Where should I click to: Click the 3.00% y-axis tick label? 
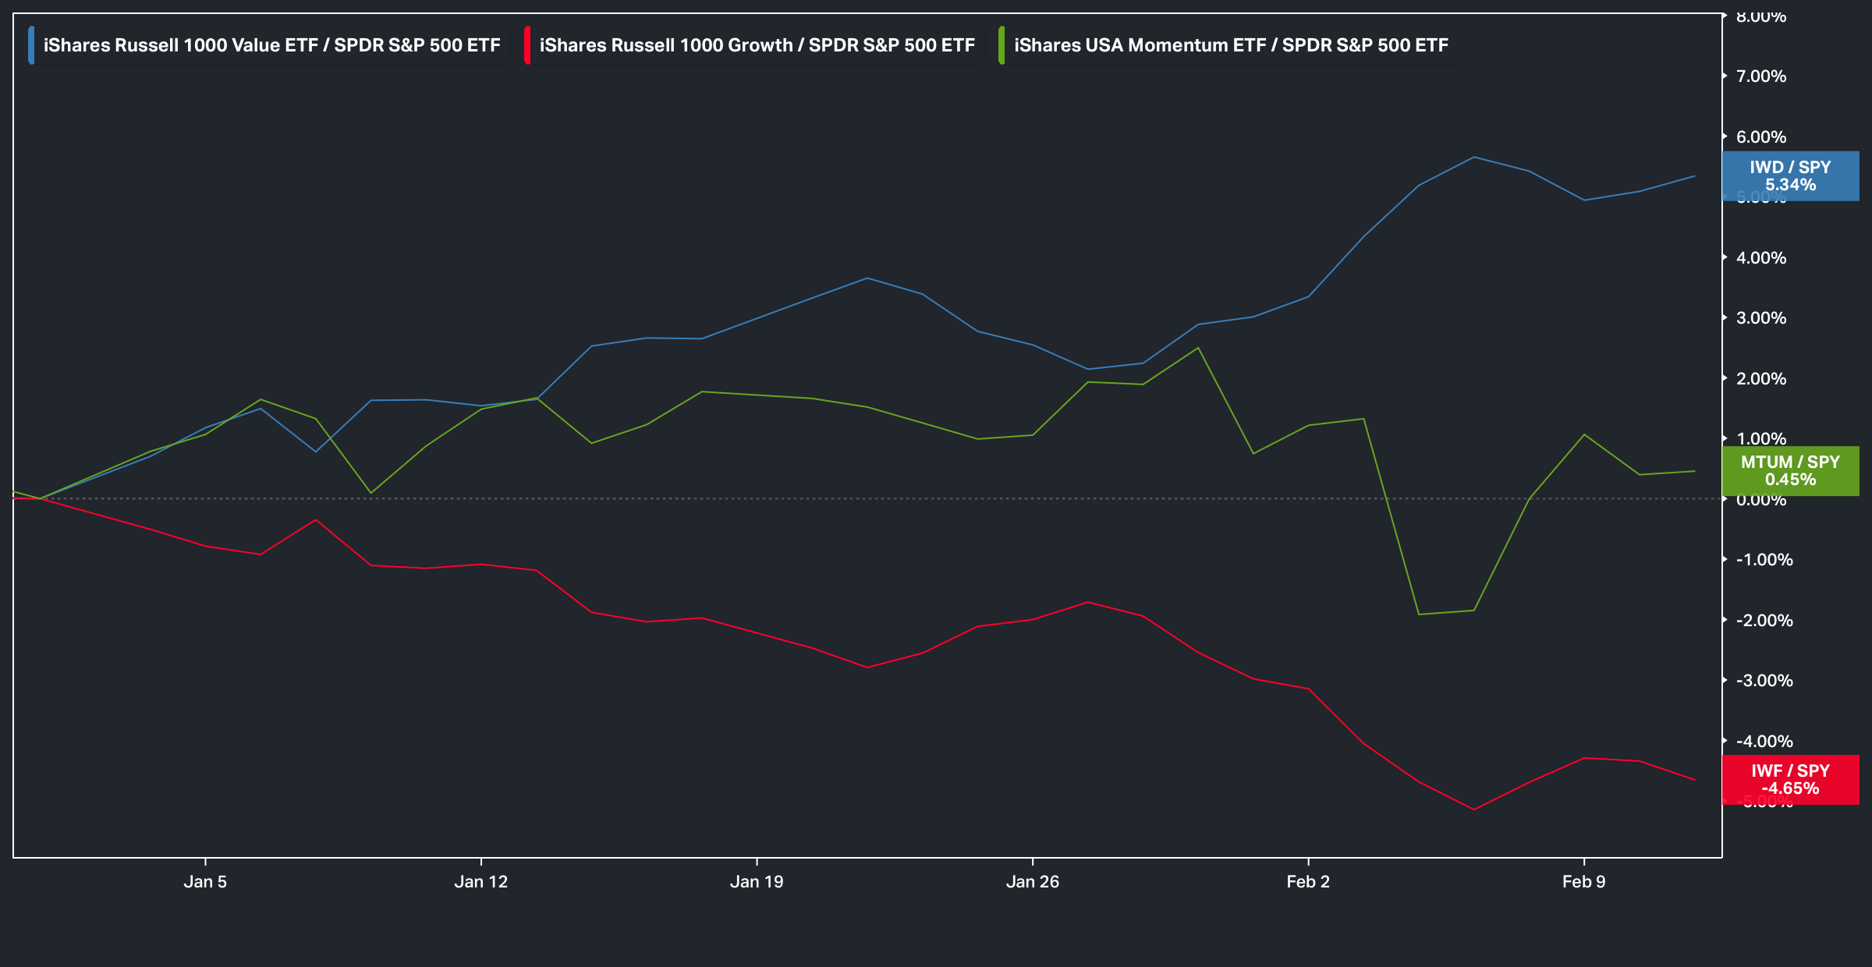[1761, 318]
